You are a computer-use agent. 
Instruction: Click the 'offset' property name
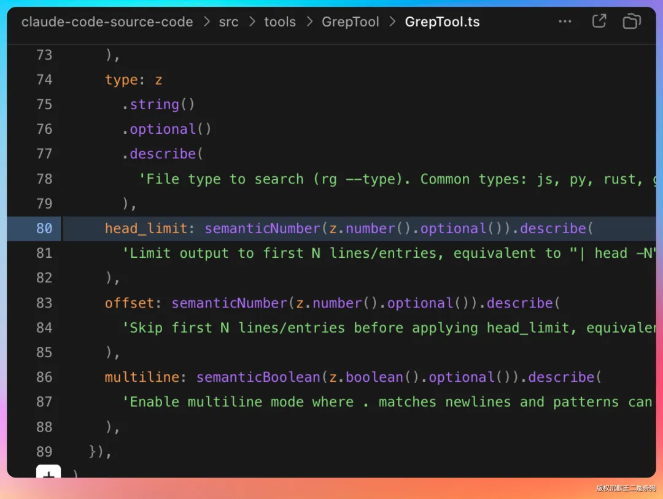click(x=129, y=303)
